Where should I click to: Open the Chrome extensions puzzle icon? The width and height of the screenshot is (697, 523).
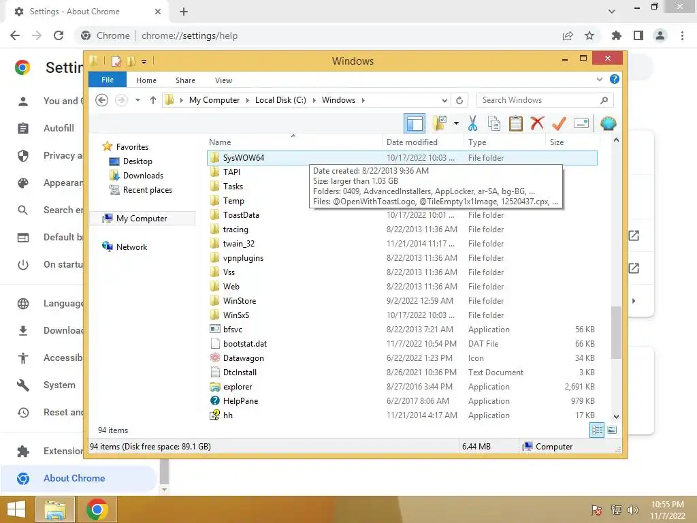(616, 35)
